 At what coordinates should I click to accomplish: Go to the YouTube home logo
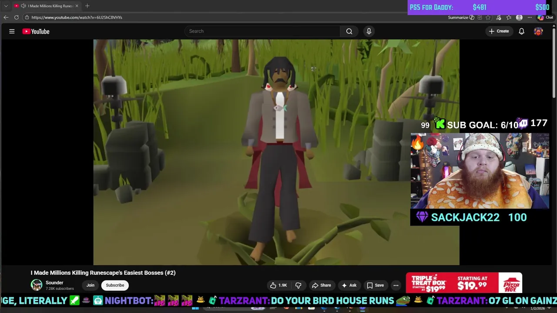coord(36,31)
